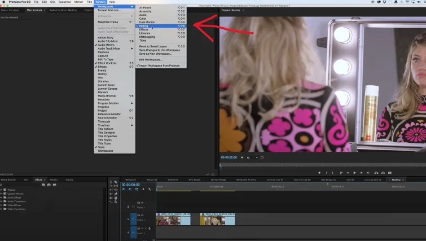
Task: Click Edit Workspaces...
Action: 161,59
